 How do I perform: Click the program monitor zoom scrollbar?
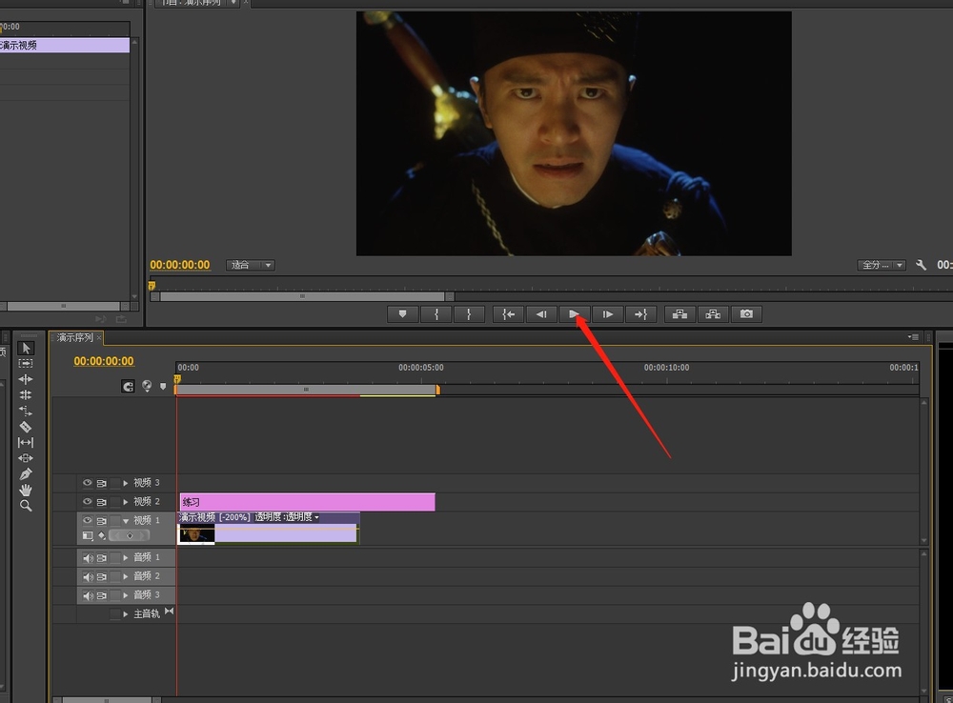pos(302,296)
